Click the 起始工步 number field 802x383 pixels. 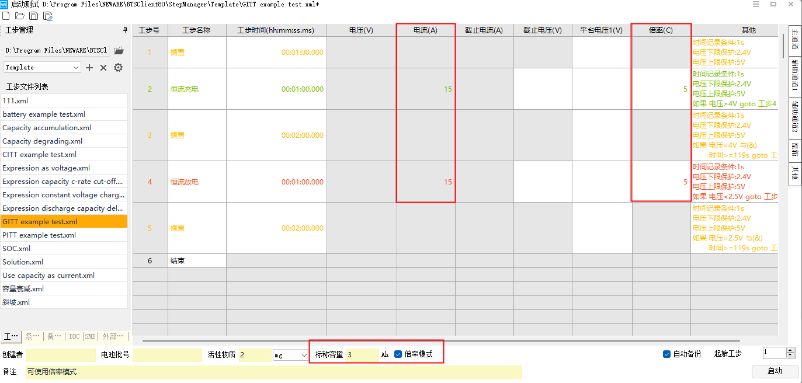(774, 353)
